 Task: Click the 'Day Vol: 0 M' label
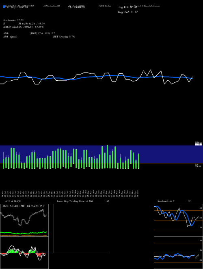pyautogui.click(x=127, y=12)
